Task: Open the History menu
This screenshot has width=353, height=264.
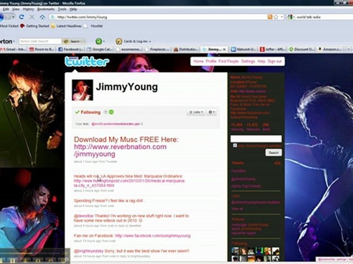Action: point(28,9)
